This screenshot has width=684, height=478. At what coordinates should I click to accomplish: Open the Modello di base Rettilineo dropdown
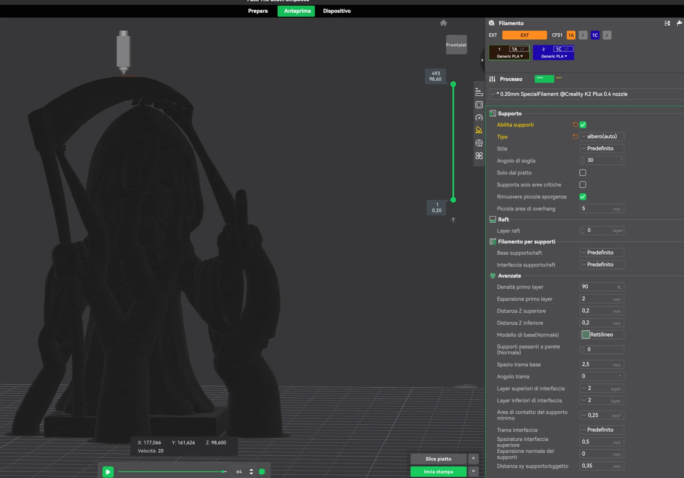(601, 334)
